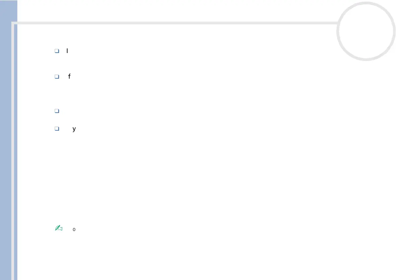Image resolution: width=397 pixels, height=280 pixels.
Task: Select the square bullet beside letter "y"
Action: (57, 129)
